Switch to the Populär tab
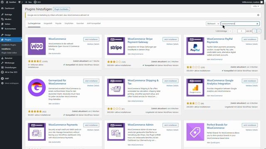266x149 pixels. [58, 24]
